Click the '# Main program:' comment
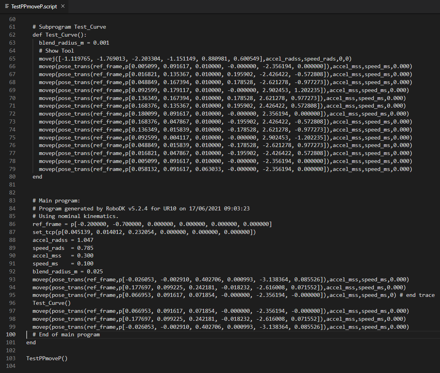This screenshot has width=440, height=373. click(57, 200)
